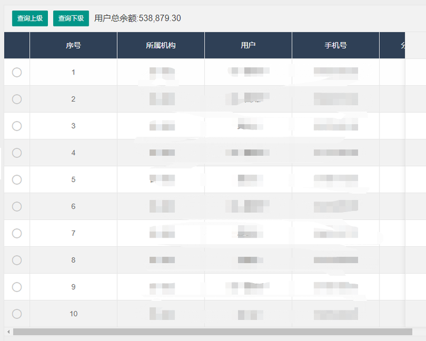Choose row 6's radio button
Viewport: 426px width, 341px height.
17,206
